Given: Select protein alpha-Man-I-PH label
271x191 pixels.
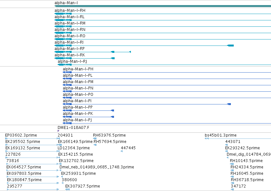Looking at the screenshot, I should [78, 69].
